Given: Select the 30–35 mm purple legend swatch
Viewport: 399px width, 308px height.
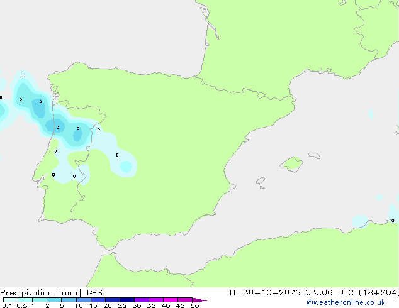Looking at the screenshot, I should point(142,300).
